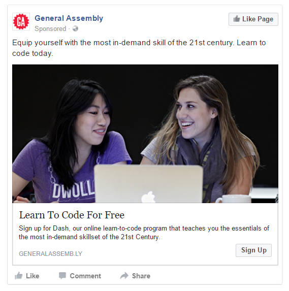Click the curved arrow Share icon
Image resolution: width=289 pixels, height=291 pixels.
point(124,276)
